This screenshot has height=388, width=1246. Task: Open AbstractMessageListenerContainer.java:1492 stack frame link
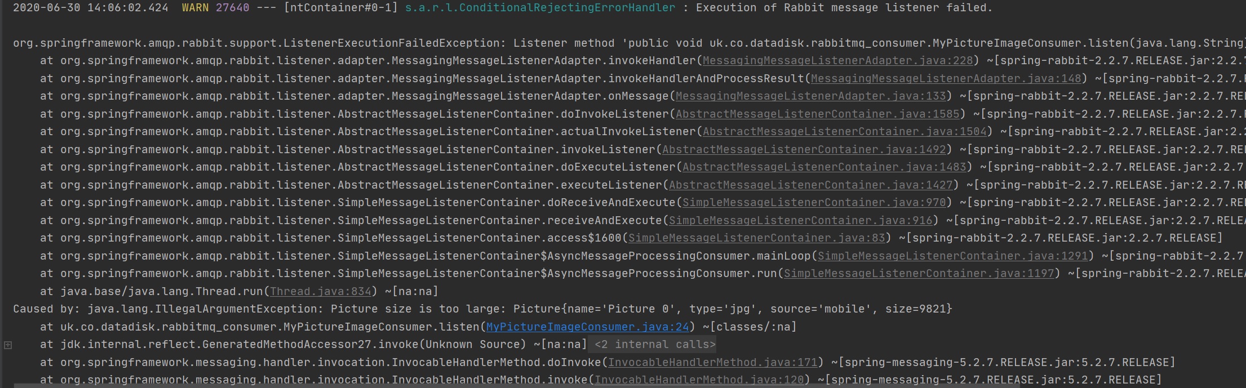[804, 150]
